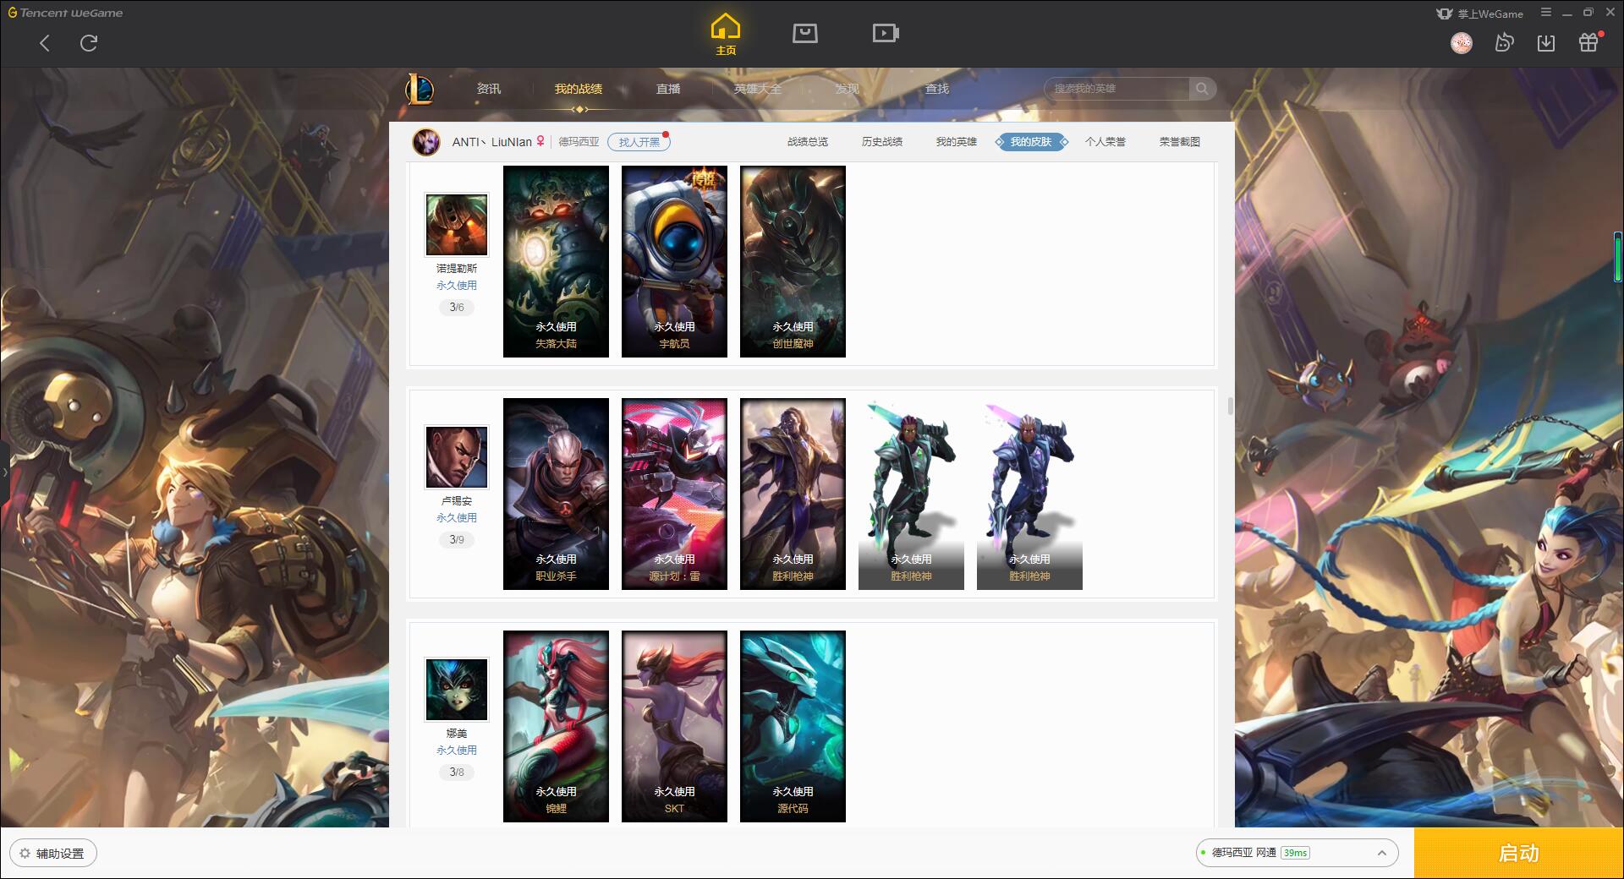The width and height of the screenshot is (1624, 879).
Task: Expand the 德玛西亚 网通 server dropdown
Action: (x=1296, y=853)
